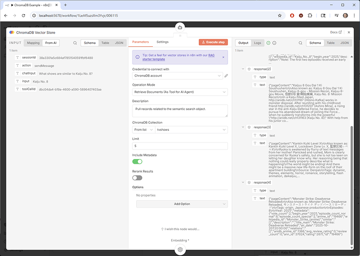
Task: Click the toolCallId field pill
Action: tap(26, 89)
